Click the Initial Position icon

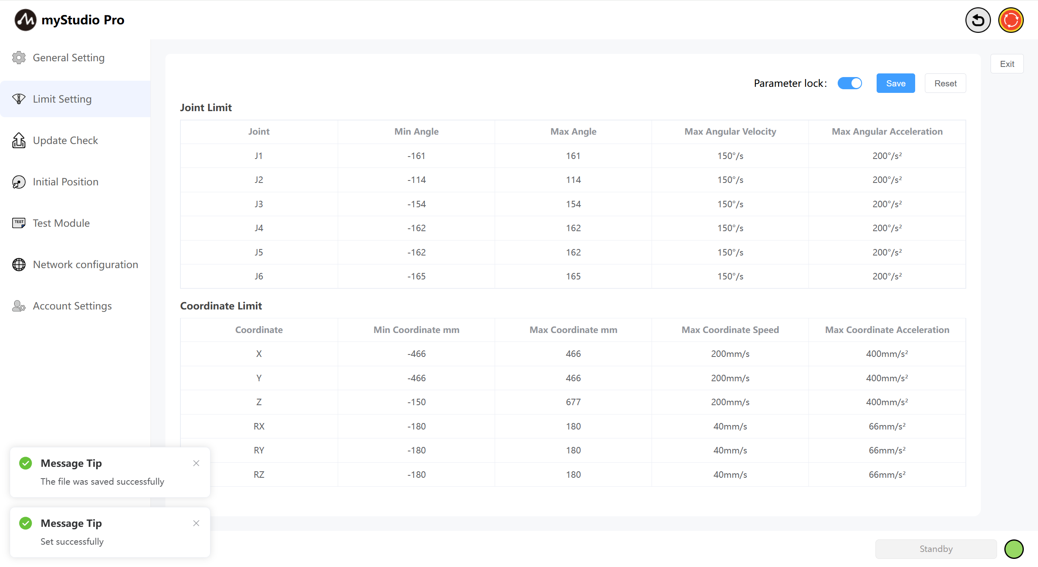pos(19,182)
